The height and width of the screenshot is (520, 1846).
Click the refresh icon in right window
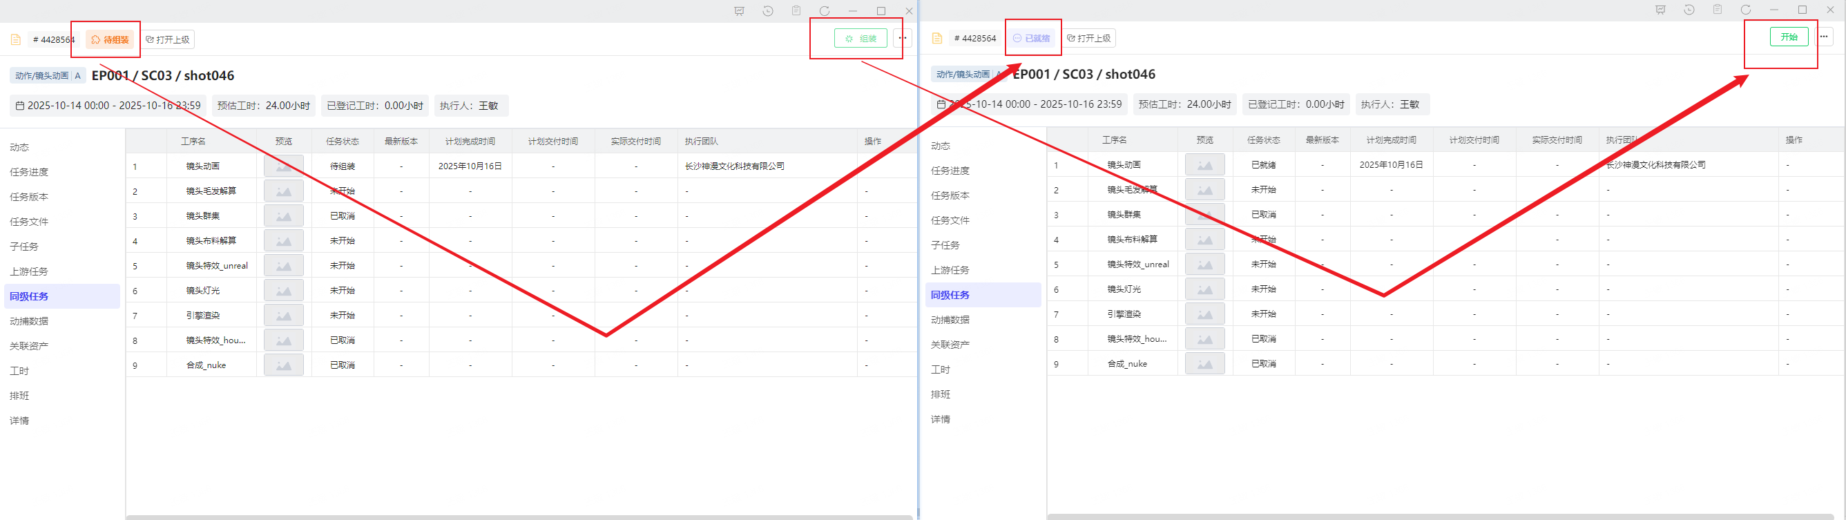point(1746,10)
